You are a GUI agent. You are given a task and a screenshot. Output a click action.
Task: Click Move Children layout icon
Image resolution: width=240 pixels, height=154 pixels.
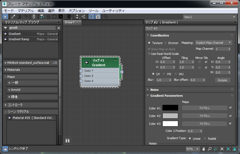[x=42, y=16]
